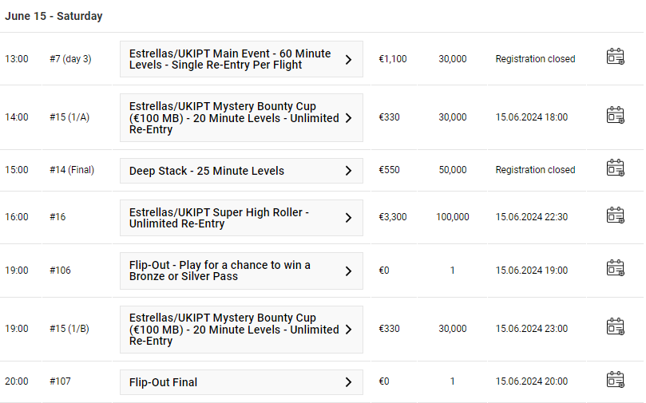This screenshot has height=403, width=646.
Task: Expand chevron on Flip-Out Final entry
Action: click(348, 382)
